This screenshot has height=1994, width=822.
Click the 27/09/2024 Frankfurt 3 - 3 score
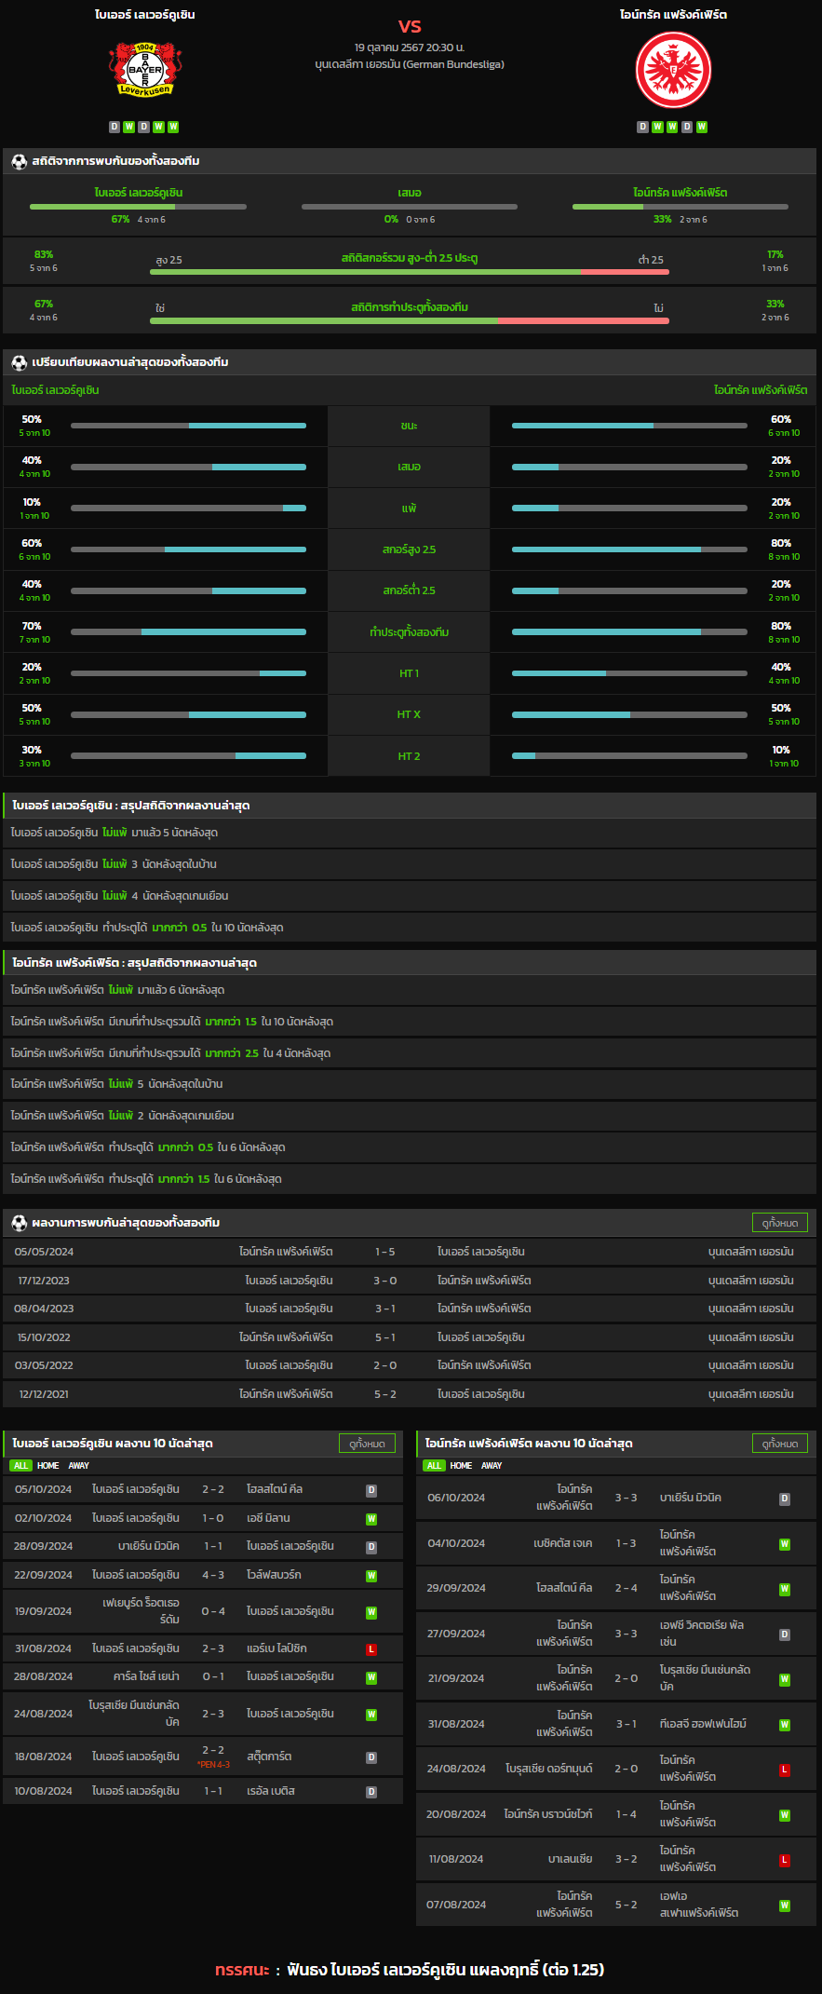[627, 1634]
